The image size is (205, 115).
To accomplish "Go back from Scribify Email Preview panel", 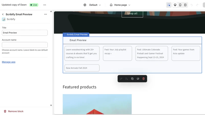I will click(3, 14).
